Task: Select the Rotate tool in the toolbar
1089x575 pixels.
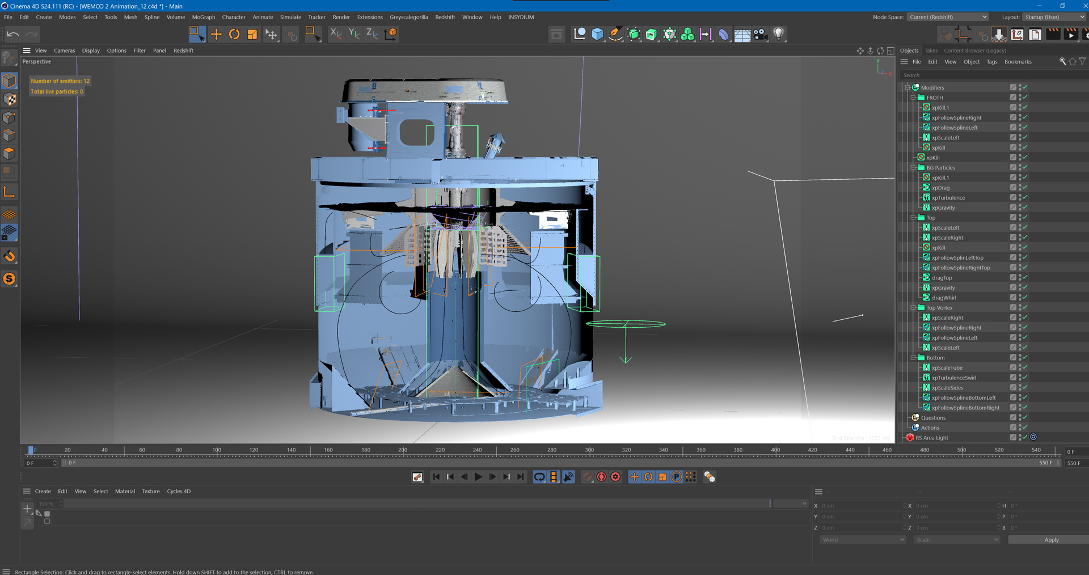Action: 234,35
